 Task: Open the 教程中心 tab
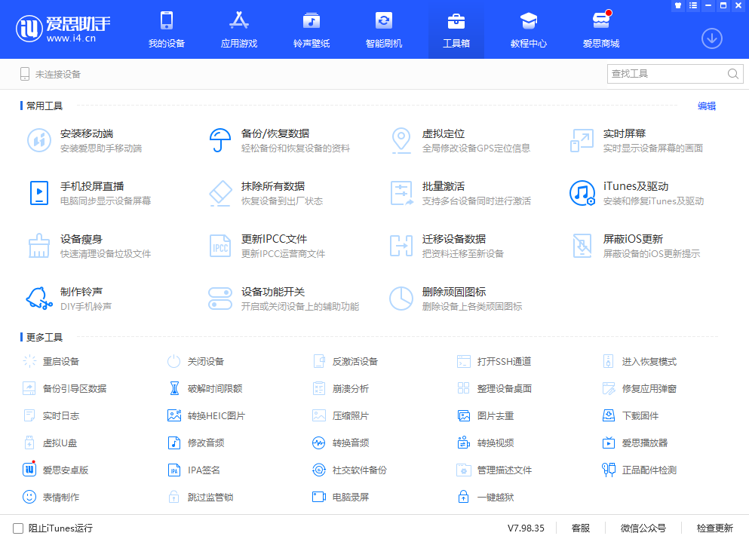click(x=529, y=29)
